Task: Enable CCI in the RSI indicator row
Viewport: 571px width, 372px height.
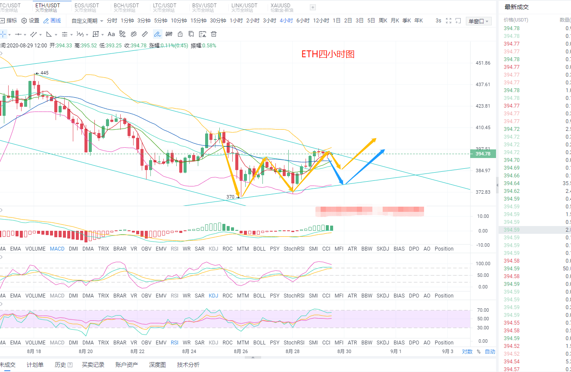Action: coord(326,342)
